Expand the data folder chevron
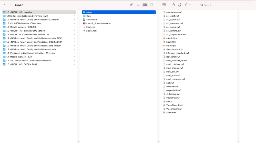Viewport: 256px width, 143px height. (x=154, y=16)
